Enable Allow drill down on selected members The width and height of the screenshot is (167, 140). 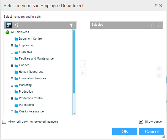[4, 122]
